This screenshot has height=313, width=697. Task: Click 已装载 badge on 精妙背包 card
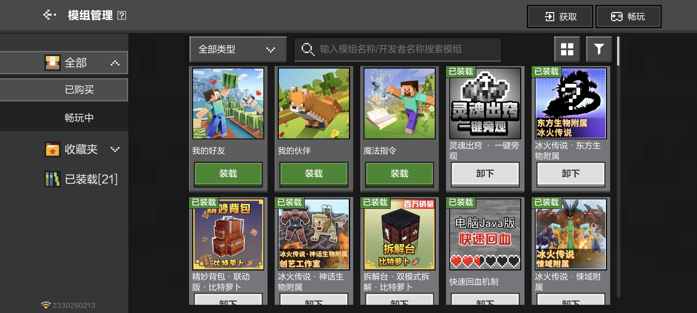point(204,202)
